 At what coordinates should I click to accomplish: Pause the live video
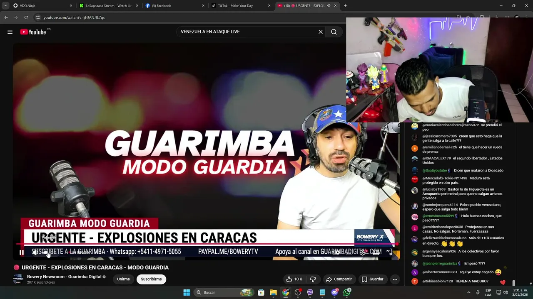[x=22, y=252]
